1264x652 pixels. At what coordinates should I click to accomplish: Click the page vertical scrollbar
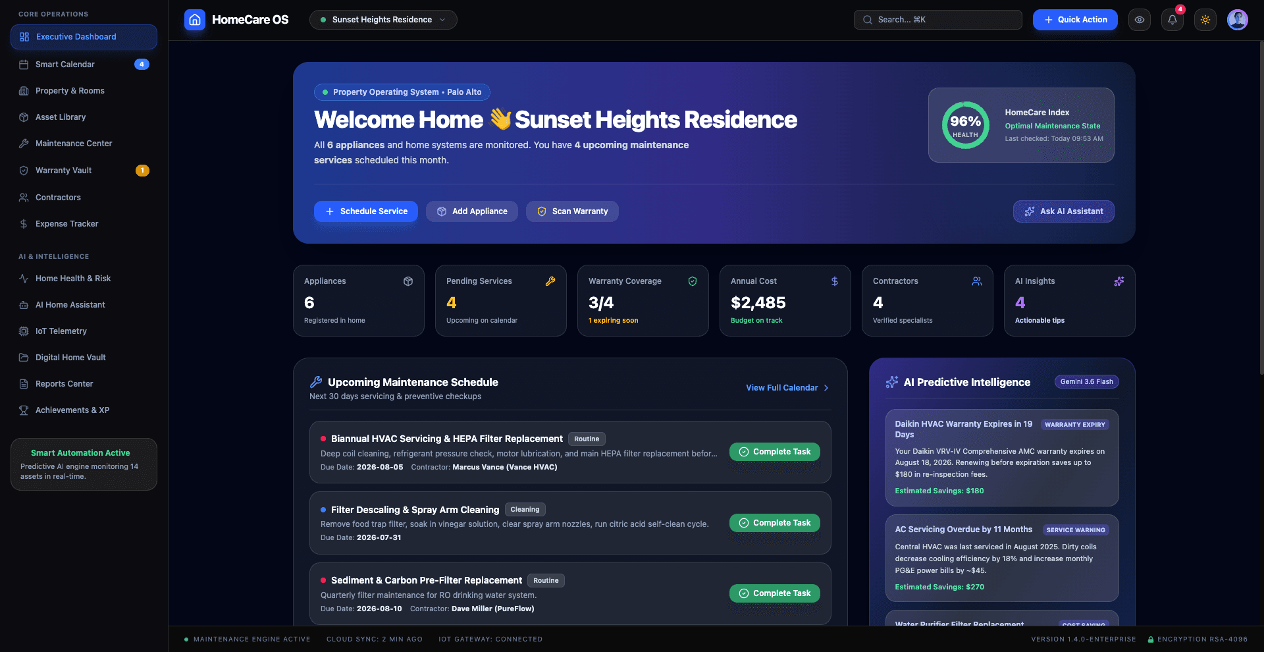[x=1261, y=207]
